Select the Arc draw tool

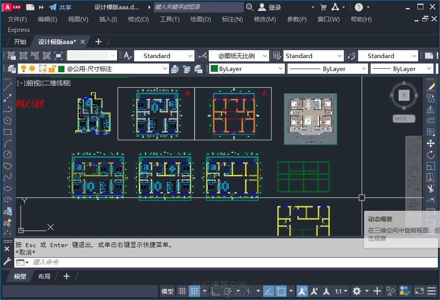click(8, 143)
